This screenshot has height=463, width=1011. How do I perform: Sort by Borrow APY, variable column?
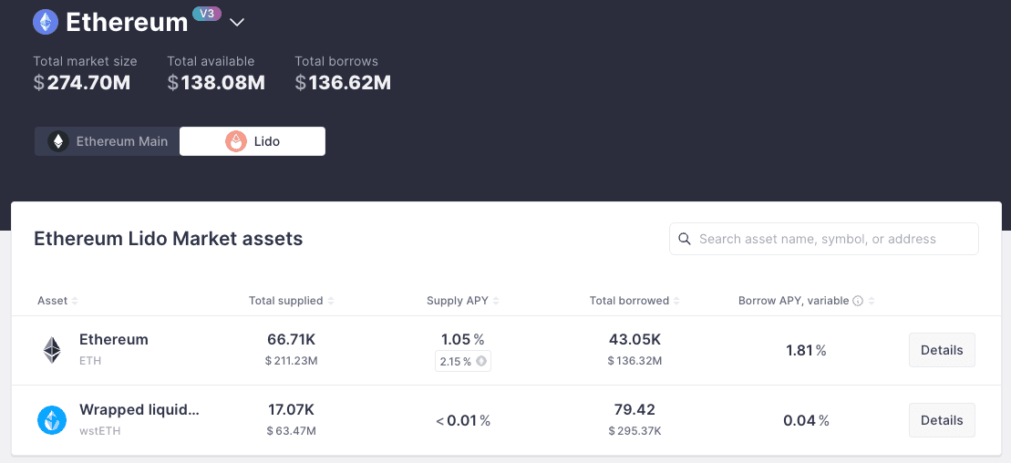pos(793,301)
